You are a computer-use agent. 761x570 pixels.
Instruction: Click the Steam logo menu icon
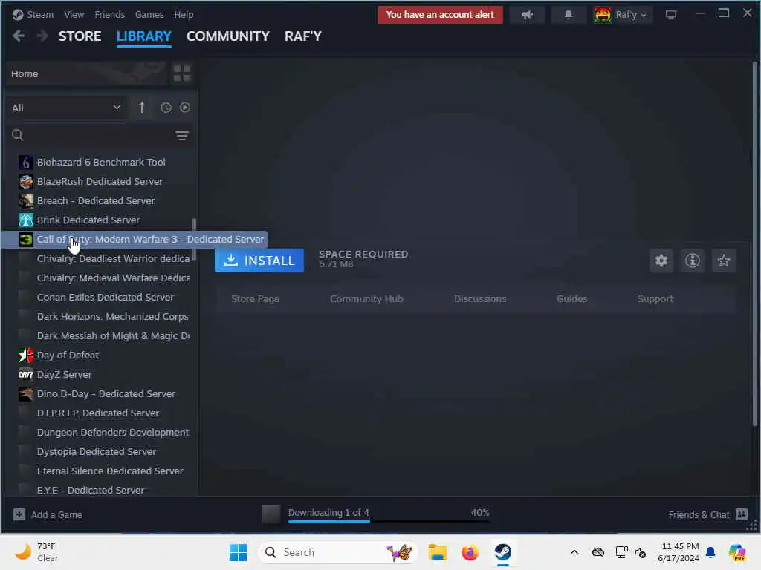pyautogui.click(x=18, y=15)
